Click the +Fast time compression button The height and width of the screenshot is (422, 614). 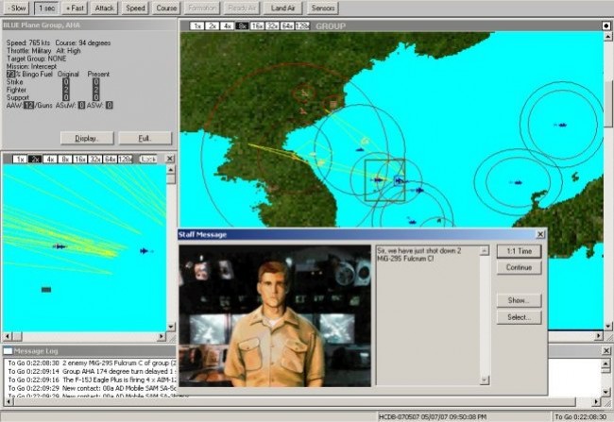click(75, 8)
